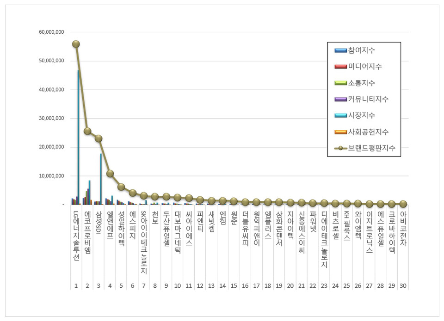Click the tall 시장지수 bar for 삼성SDI
Viewport: 444px width, 321px height.
(101, 180)
